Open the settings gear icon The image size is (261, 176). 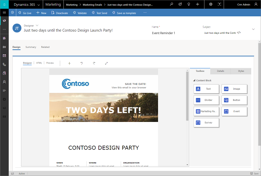point(211,4)
